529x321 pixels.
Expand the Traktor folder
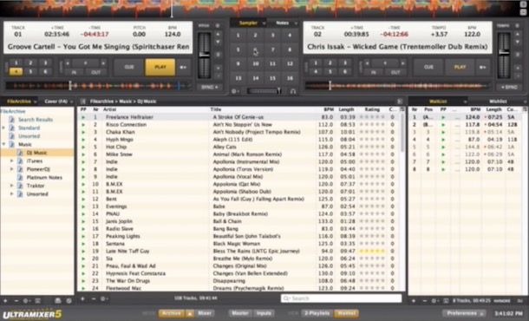(x=12, y=186)
